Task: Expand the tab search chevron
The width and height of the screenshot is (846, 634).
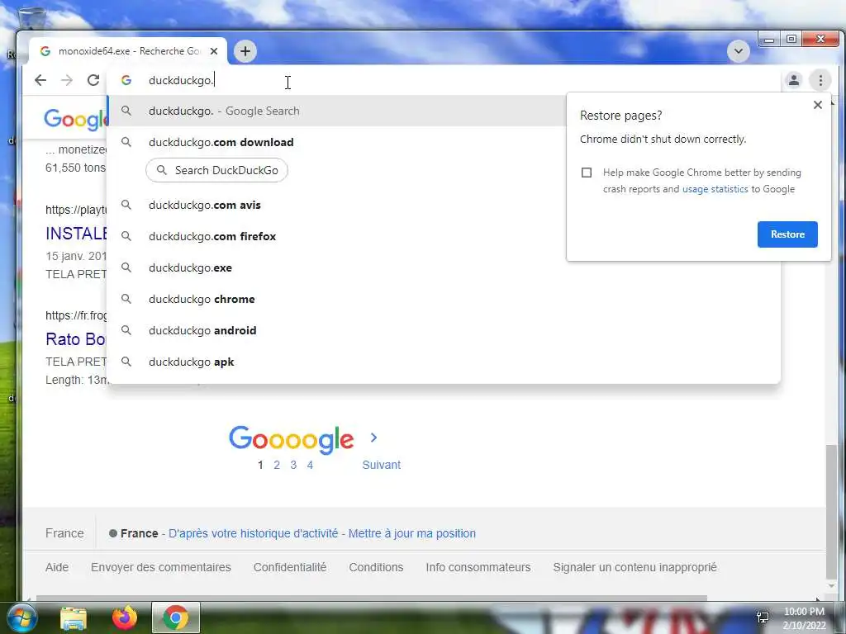Action: pos(738,51)
